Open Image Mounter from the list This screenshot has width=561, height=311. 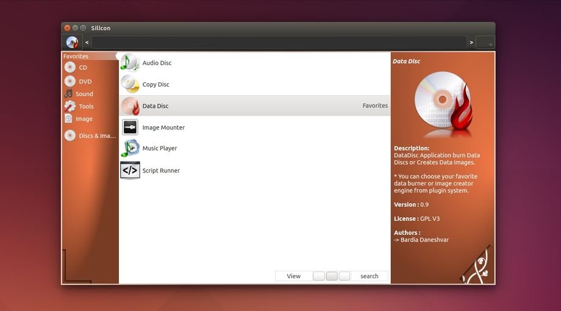click(163, 127)
